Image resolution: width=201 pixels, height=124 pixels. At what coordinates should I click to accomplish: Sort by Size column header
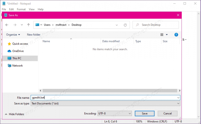coord(165,41)
